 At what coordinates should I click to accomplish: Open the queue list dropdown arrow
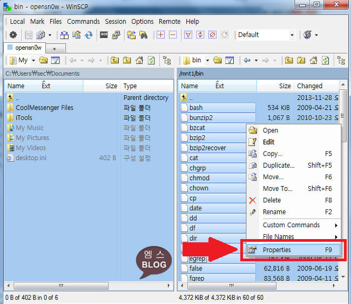tap(50, 35)
